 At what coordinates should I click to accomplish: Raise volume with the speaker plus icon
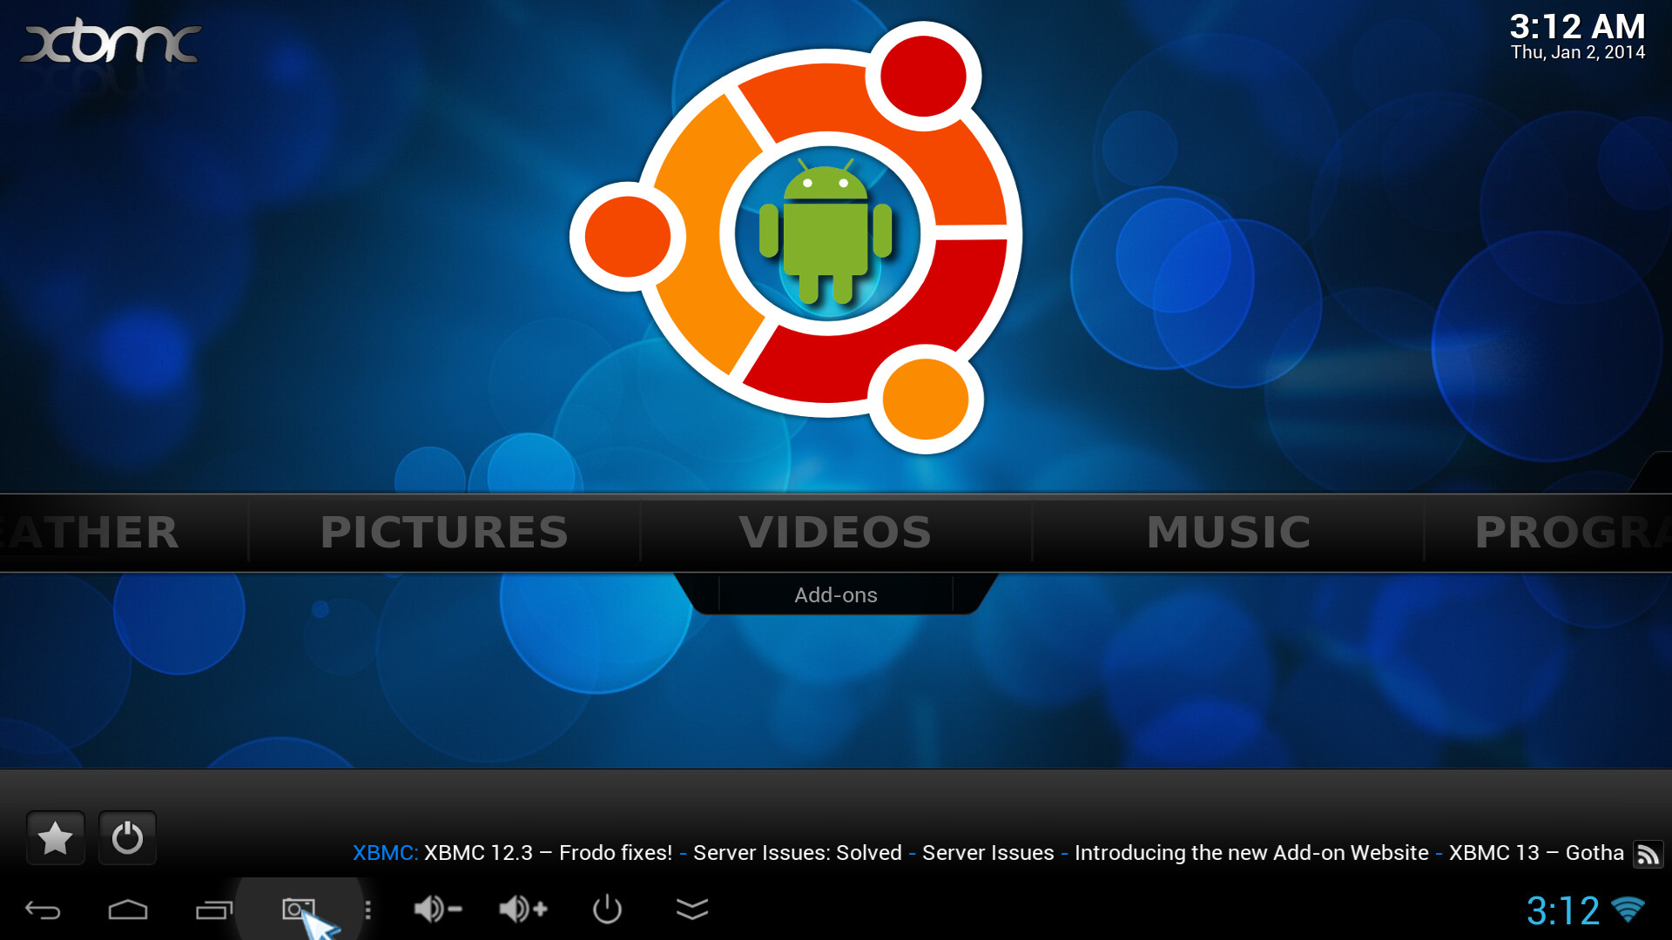[x=522, y=910]
